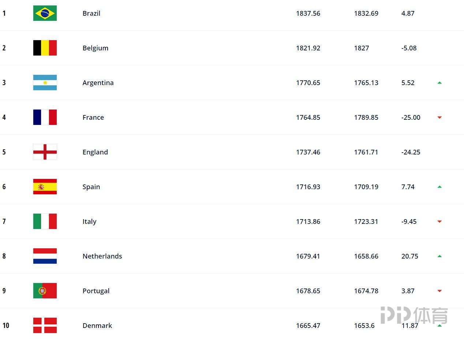The height and width of the screenshot is (340, 464).
Task: Open the Brazil team link
Action: pyautogui.click(x=91, y=13)
